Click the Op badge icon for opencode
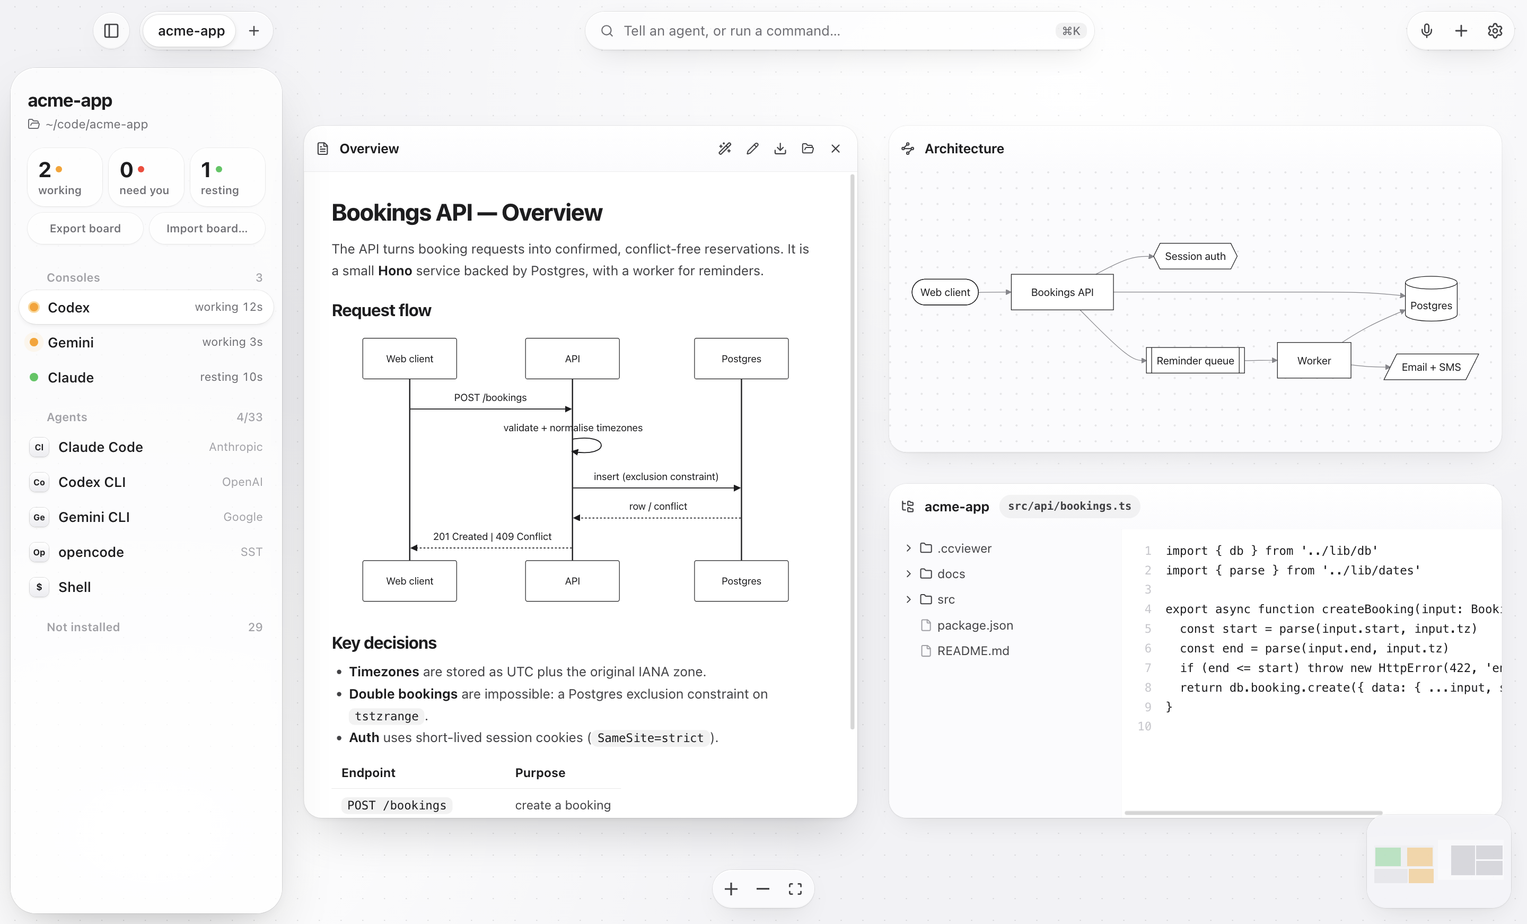 click(39, 552)
